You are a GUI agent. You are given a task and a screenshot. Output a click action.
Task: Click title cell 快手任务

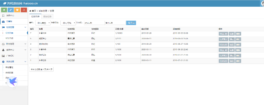[x=43, y=55]
